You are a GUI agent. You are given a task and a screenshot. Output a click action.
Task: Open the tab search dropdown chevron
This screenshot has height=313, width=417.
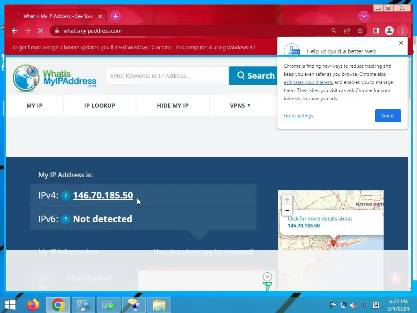click(x=364, y=16)
